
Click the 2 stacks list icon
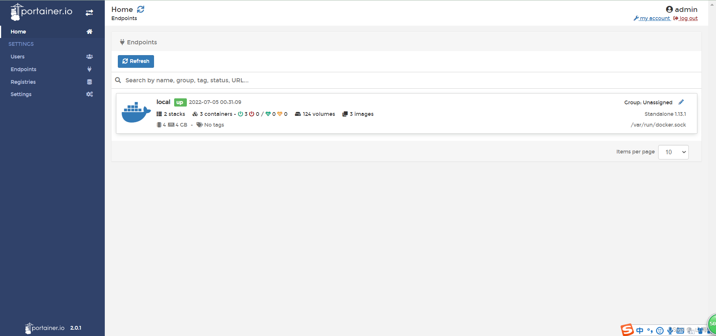coord(159,114)
